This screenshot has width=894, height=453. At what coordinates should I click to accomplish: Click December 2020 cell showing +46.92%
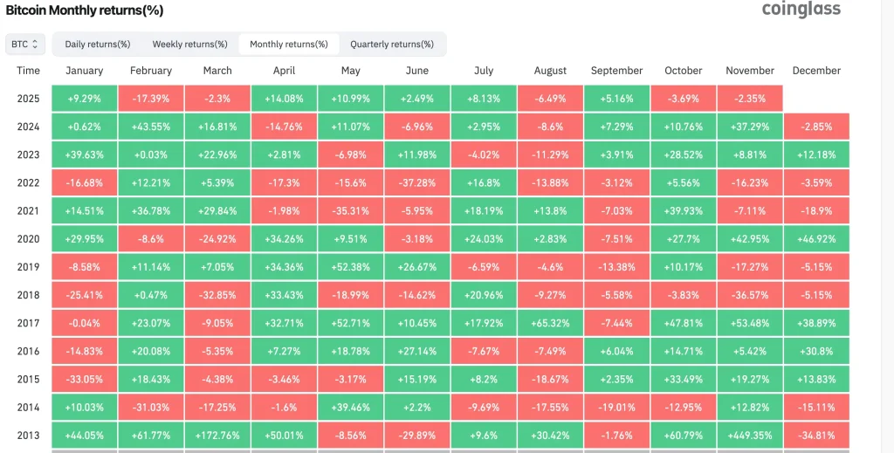click(x=816, y=239)
